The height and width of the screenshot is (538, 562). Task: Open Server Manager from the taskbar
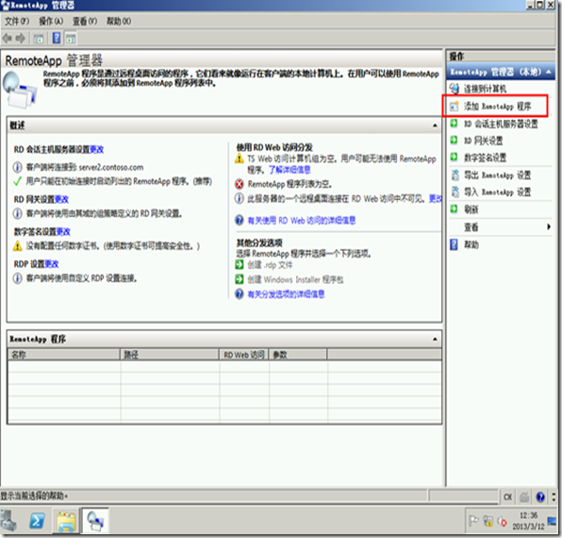click(x=8, y=521)
